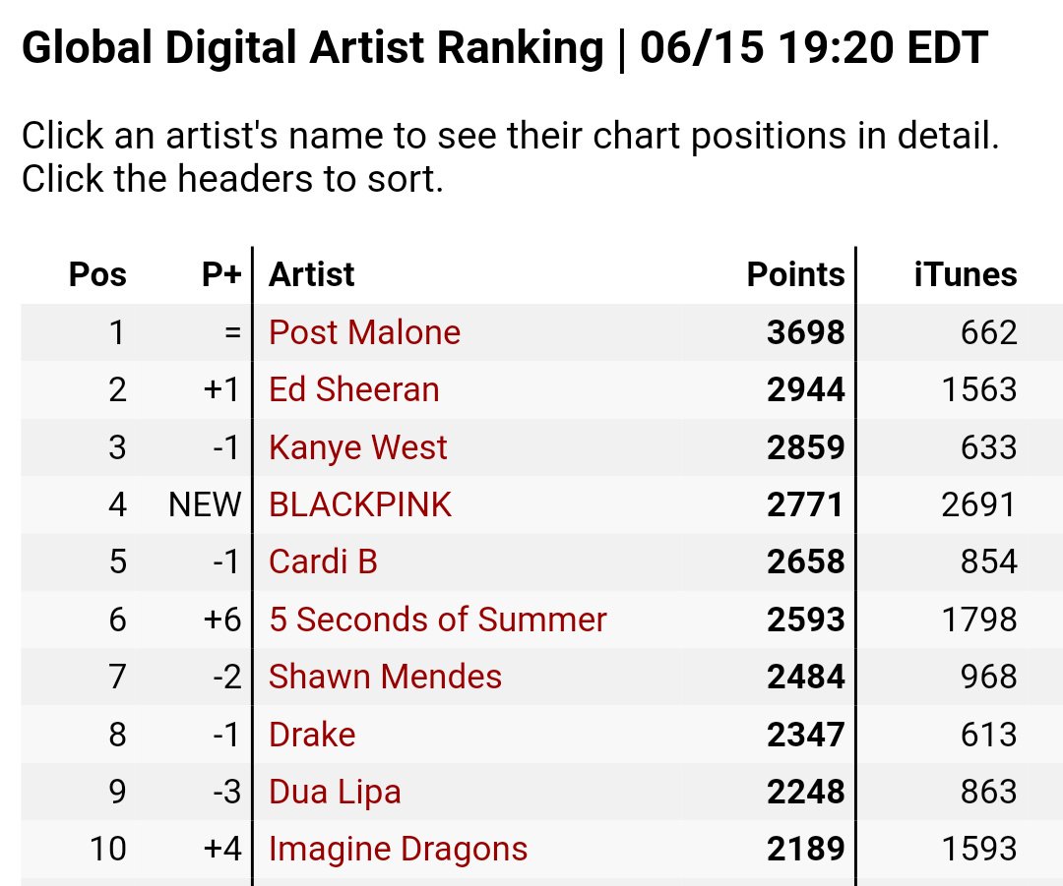Screen dimensions: 1063x886
Task: Click the Global Digital Artist Ranking heading
Action: [504, 49]
